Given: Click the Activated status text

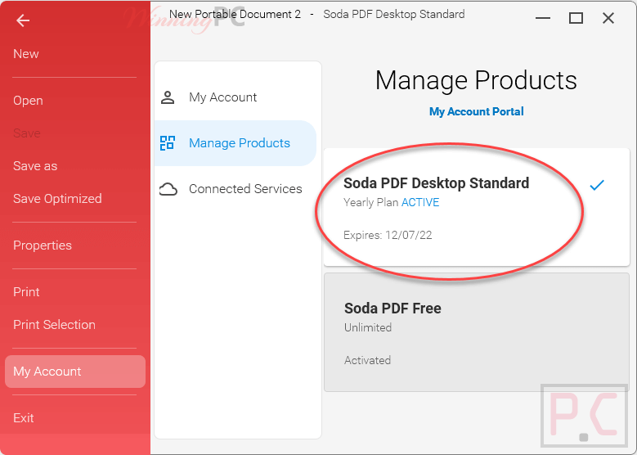Looking at the screenshot, I should point(368,360).
